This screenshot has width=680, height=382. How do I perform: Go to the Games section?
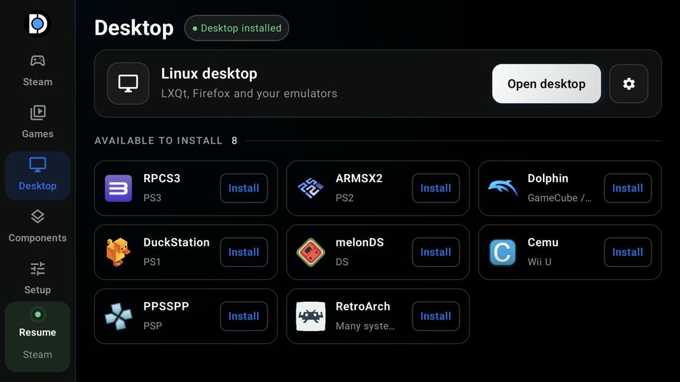pyautogui.click(x=37, y=123)
